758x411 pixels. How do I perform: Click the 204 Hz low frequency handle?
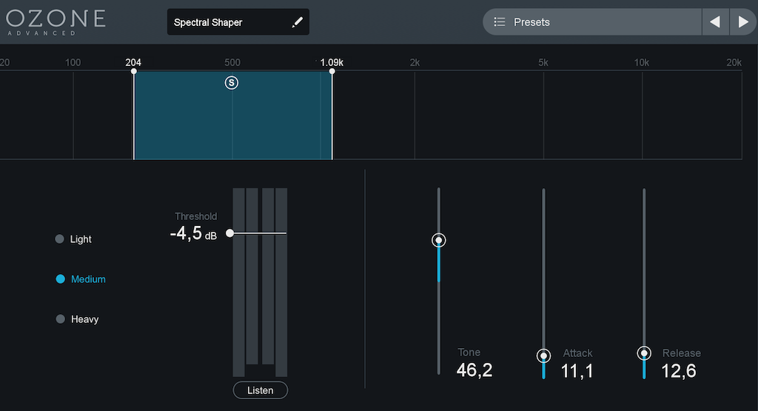(134, 72)
